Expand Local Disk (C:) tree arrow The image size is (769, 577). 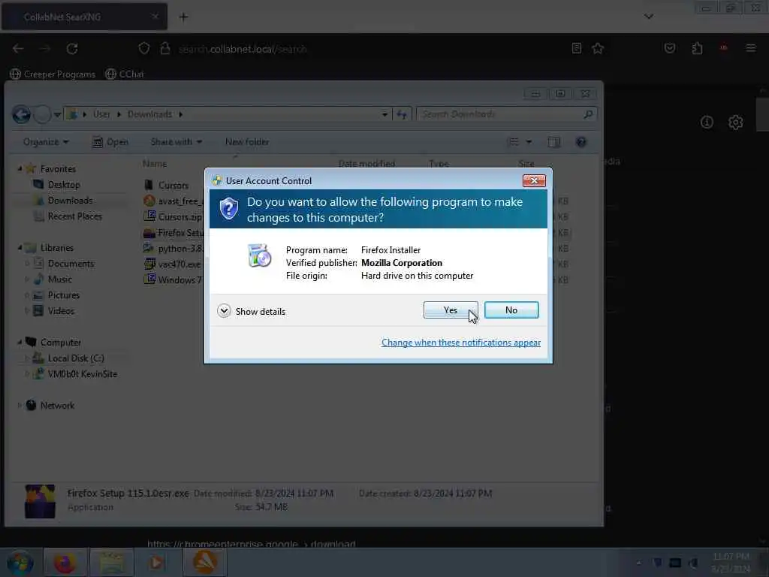(27, 358)
